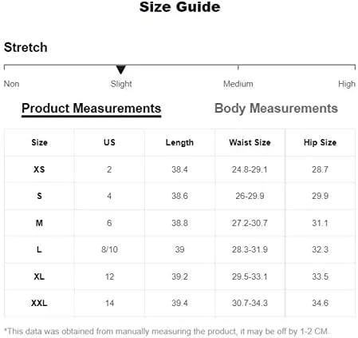
Task: Click the 8/10 US size cell
Action: pos(109,249)
